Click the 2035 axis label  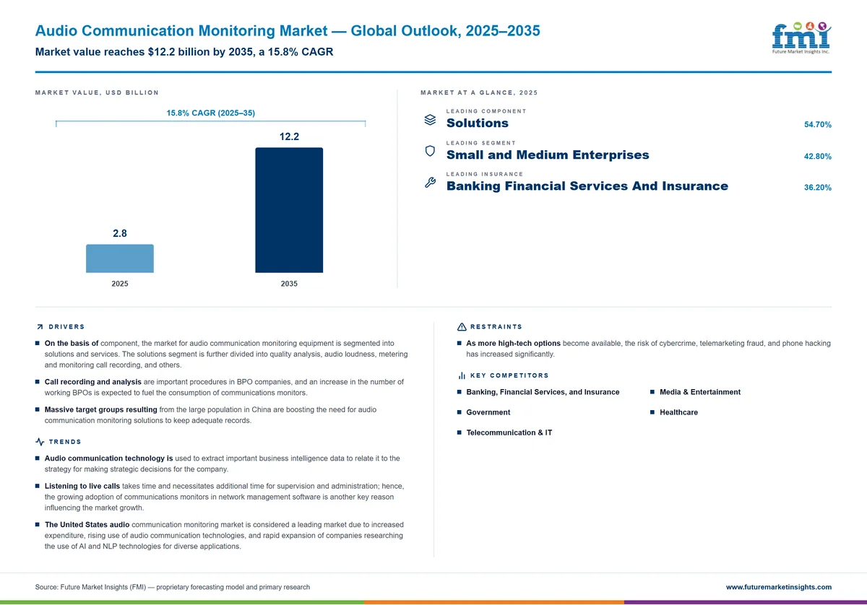[289, 284]
